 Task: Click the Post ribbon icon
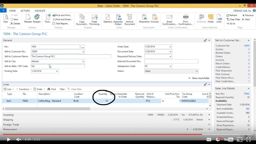point(48,18)
